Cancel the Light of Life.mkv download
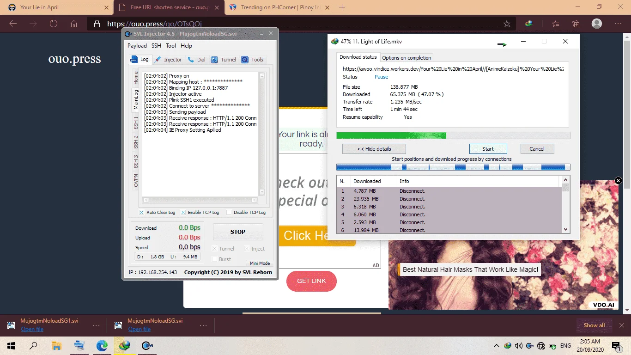The width and height of the screenshot is (631, 355). [537, 149]
